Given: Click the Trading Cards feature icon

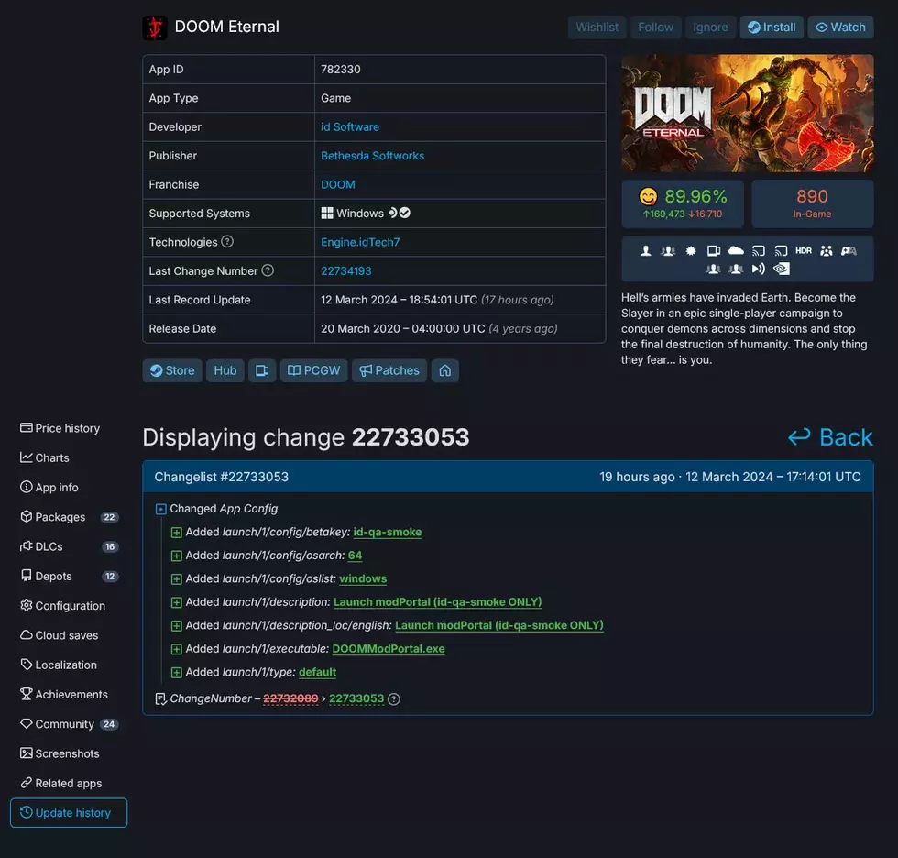Looking at the screenshot, I should point(714,251).
